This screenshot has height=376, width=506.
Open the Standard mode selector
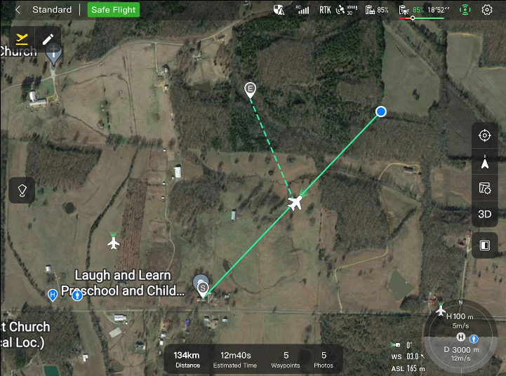pyautogui.click(x=52, y=10)
